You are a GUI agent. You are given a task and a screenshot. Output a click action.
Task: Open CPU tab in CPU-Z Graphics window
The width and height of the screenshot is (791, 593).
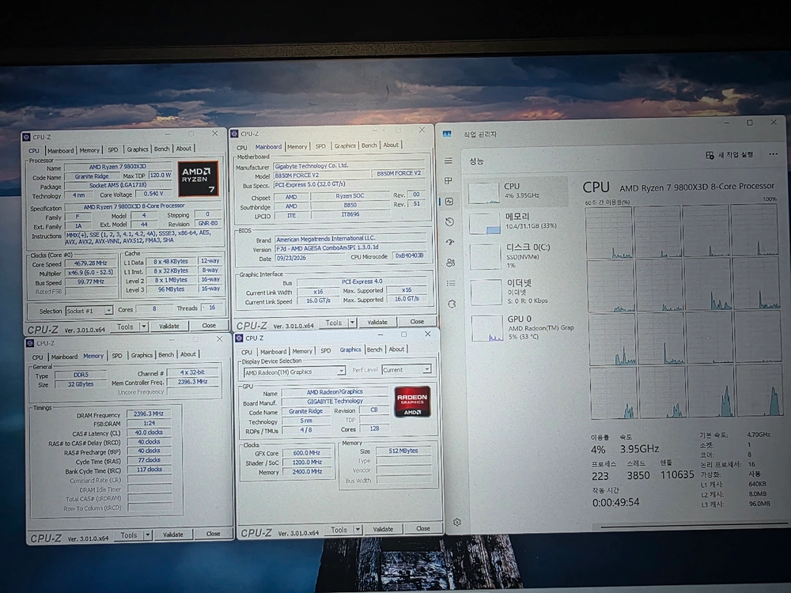pos(246,352)
